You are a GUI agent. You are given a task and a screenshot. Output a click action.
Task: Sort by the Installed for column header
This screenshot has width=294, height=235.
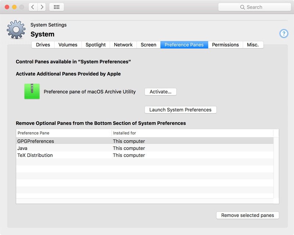point(192,133)
